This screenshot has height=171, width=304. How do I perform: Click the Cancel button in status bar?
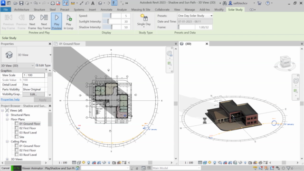pos(5,168)
